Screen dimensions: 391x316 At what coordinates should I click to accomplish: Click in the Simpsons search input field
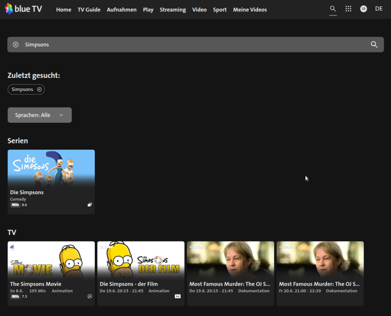click(x=195, y=45)
